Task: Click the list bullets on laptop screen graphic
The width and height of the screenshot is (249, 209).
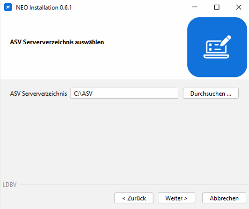Action: pyautogui.click(x=211, y=47)
